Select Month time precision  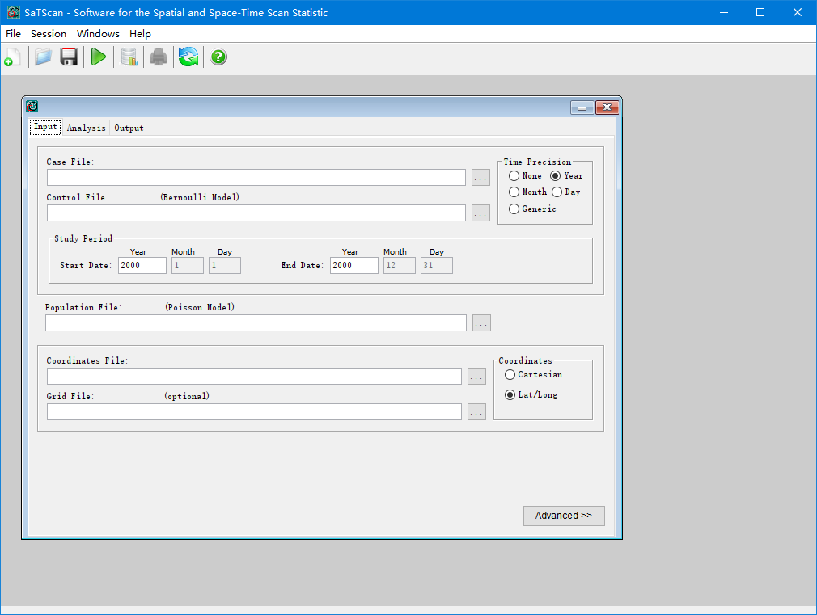(514, 192)
